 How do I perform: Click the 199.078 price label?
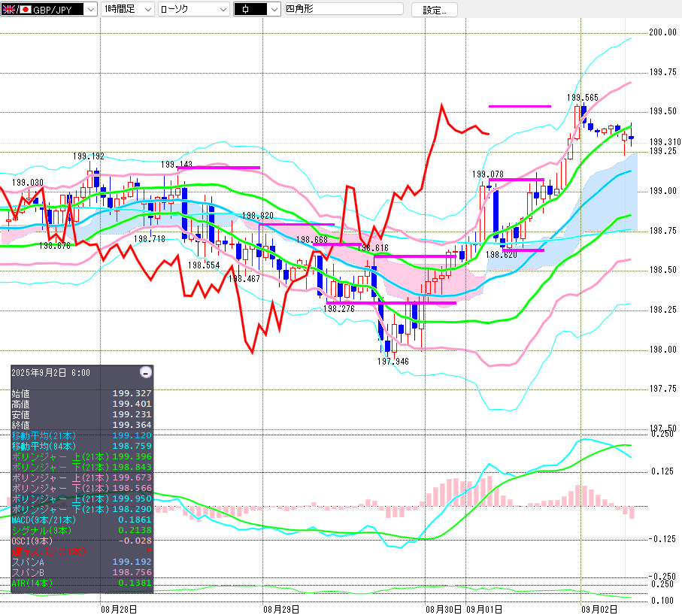point(488,174)
